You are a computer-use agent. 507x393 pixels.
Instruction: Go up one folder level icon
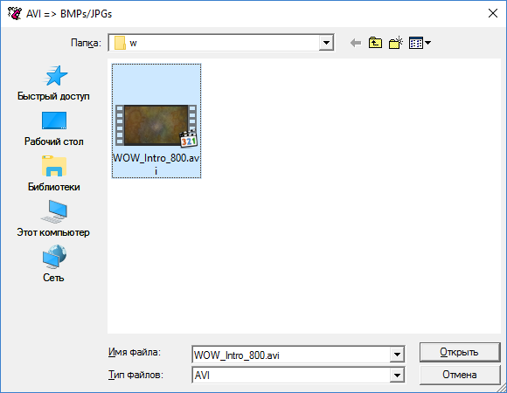click(x=375, y=43)
